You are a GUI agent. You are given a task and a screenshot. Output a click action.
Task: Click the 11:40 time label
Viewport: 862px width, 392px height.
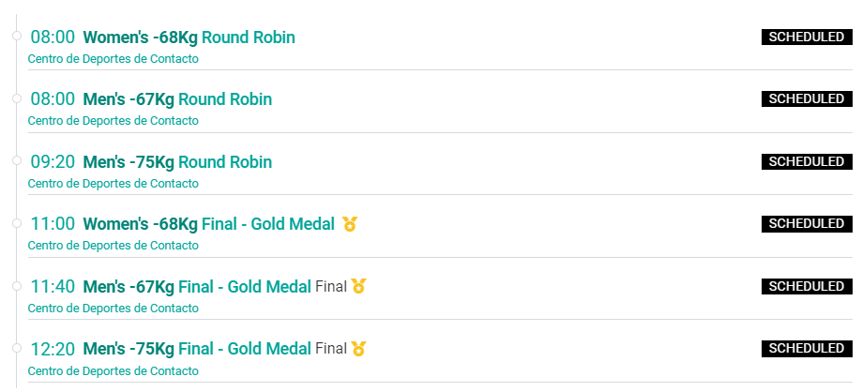tap(53, 286)
